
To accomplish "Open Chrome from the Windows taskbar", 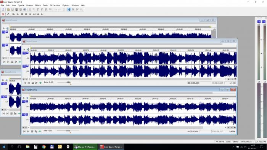I will (44, 147).
